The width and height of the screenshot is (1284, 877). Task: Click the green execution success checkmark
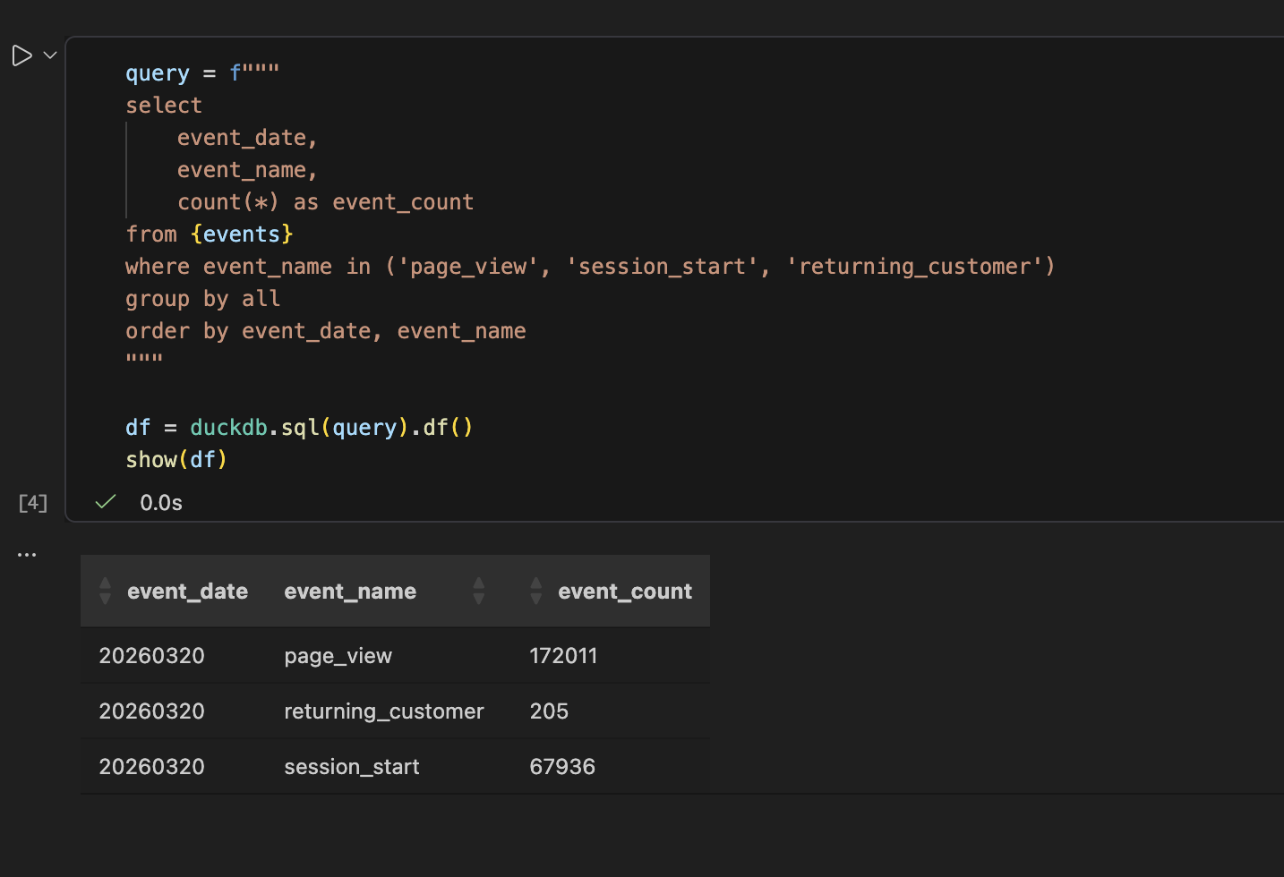(105, 502)
